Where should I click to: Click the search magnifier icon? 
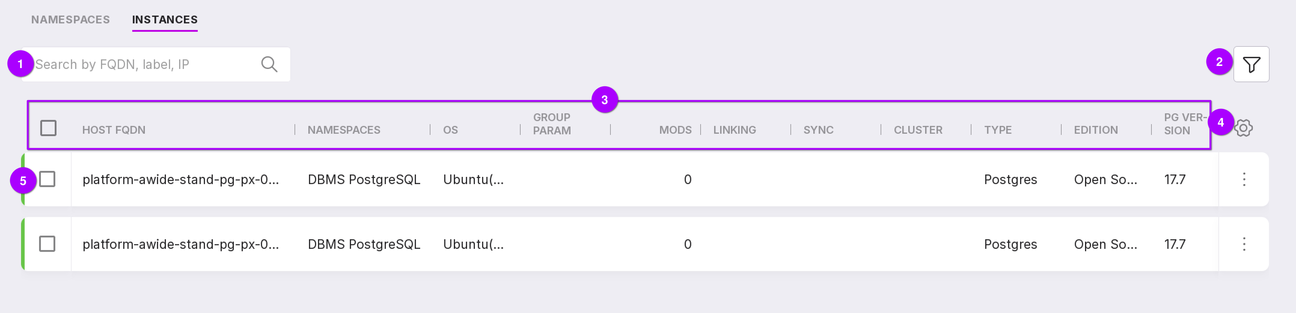point(269,64)
